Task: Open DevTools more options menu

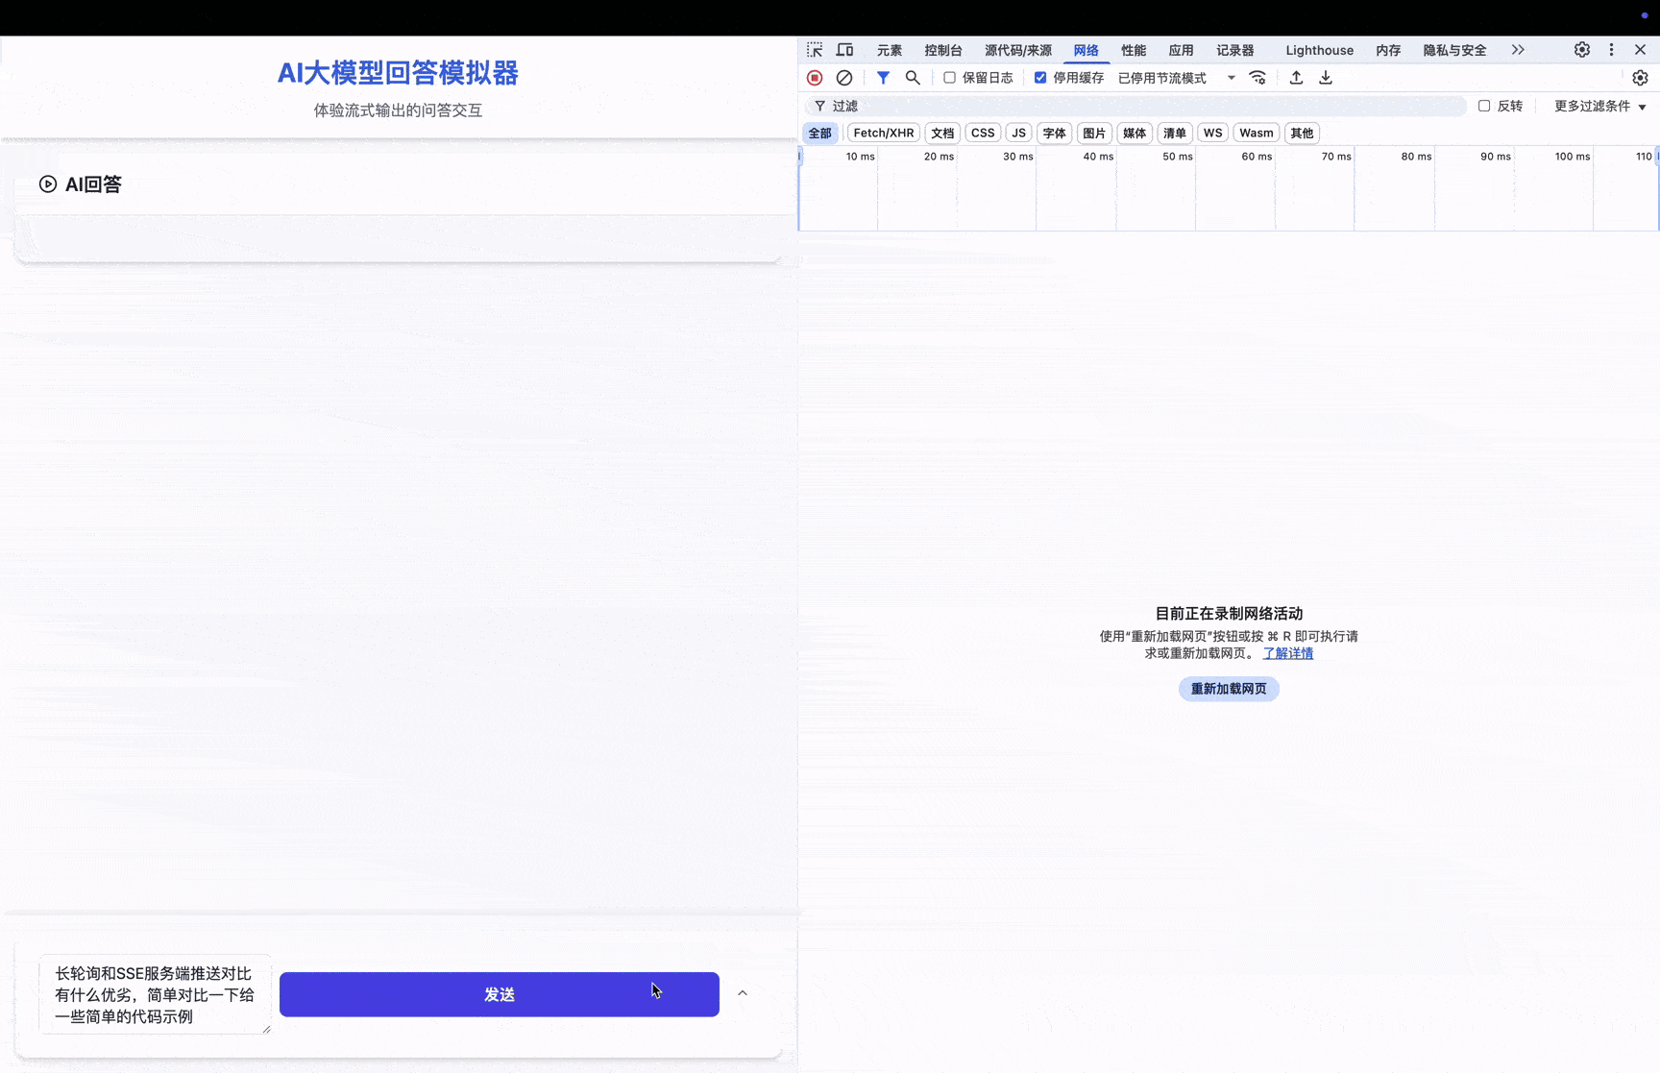Action: click(1612, 50)
